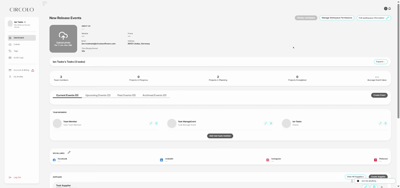The width and height of the screenshot is (400, 188).
Task: Click the Create Event button
Action: [x=379, y=95]
